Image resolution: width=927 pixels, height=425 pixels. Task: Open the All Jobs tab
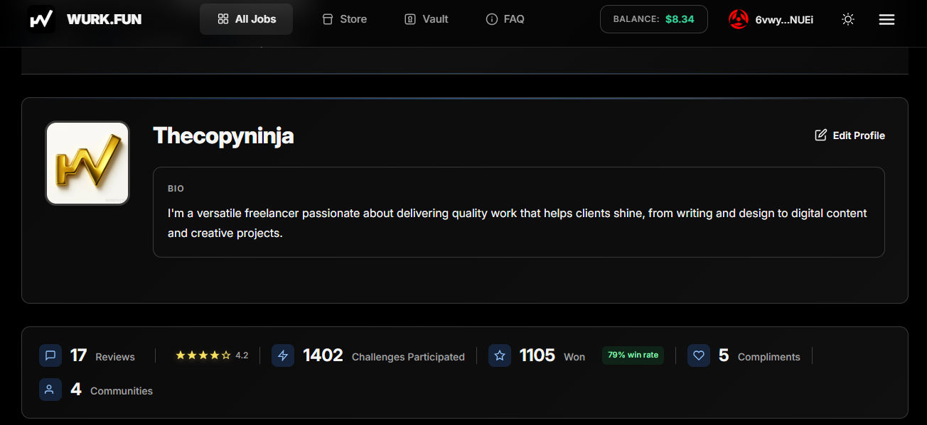(x=246, y=19)
